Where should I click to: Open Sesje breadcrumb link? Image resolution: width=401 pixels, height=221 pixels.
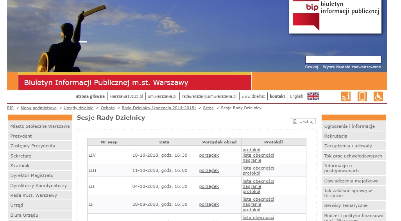208,108
